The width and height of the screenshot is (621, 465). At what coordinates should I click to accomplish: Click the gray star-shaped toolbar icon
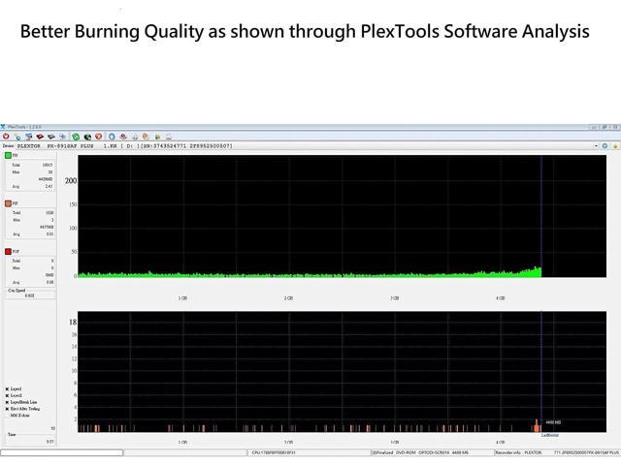[x=62, y=137]
